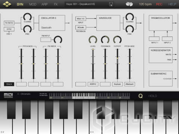This screenshot has height=134, width=179.
Task: Toggle the SYNC box to OSC 1
Action: tap(9, 29)
